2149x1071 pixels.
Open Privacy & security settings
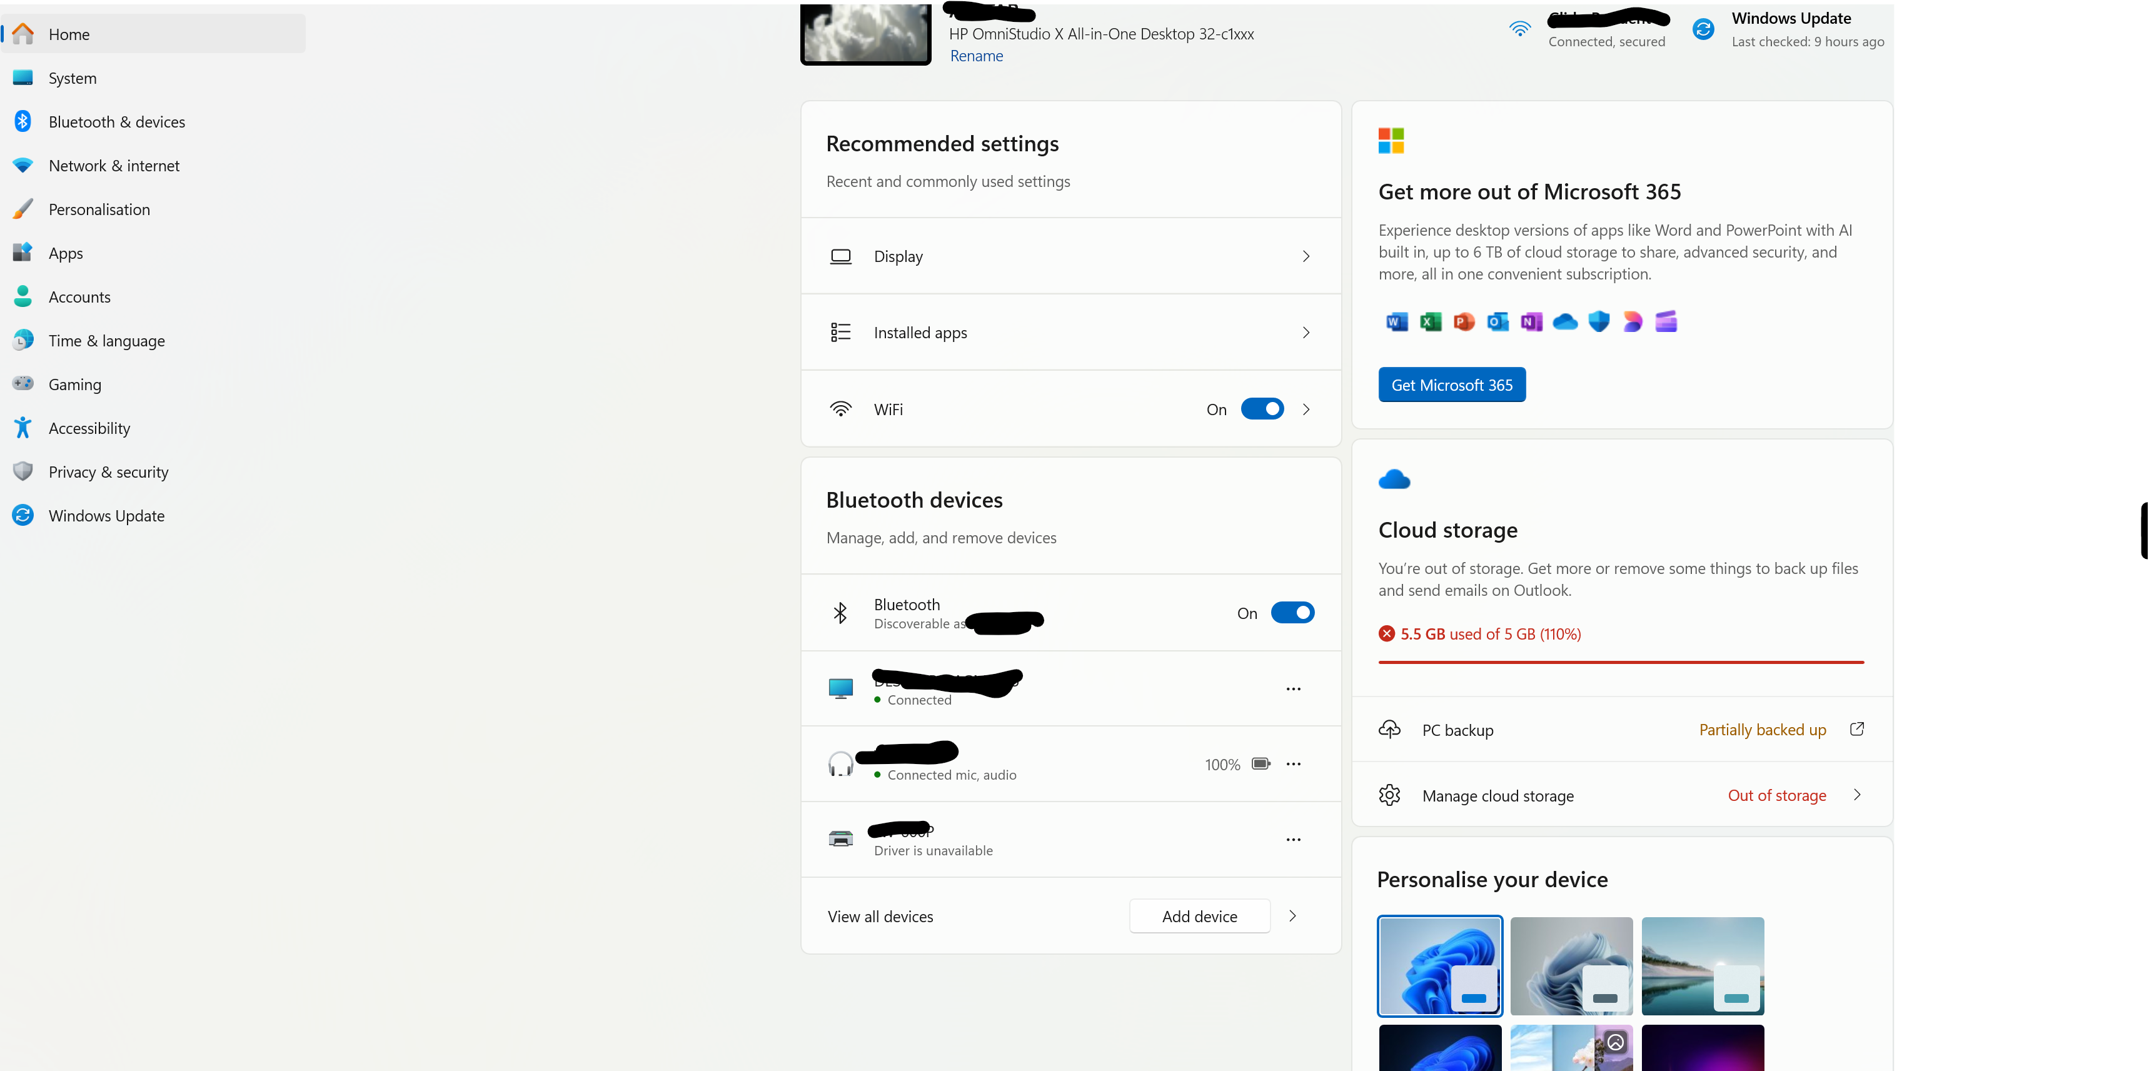pos(108,471)
